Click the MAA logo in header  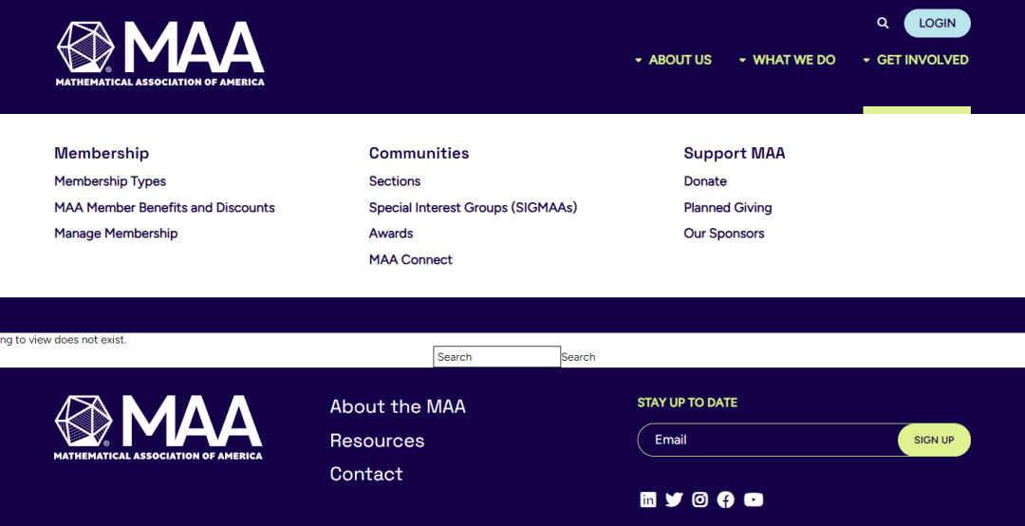(x=160, y=54)
